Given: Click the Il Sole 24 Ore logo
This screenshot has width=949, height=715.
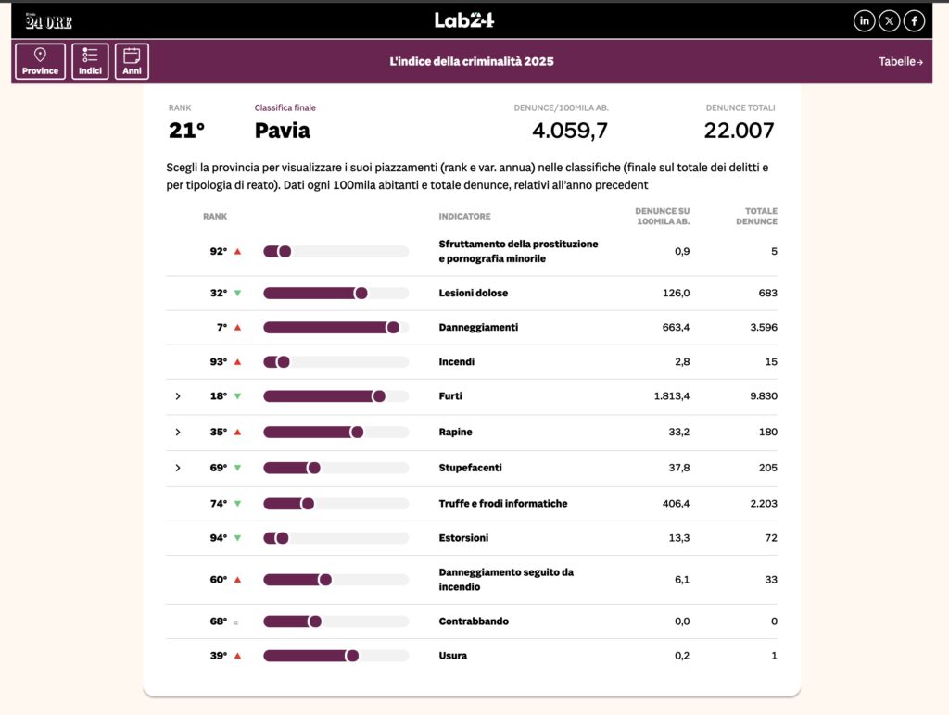Looking at the screenshot, I should point(48,21).
